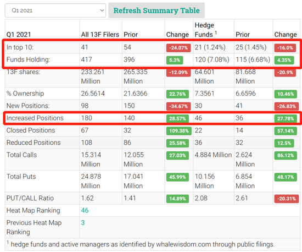Click the % Ownership value 26.5614

point(93,94)
